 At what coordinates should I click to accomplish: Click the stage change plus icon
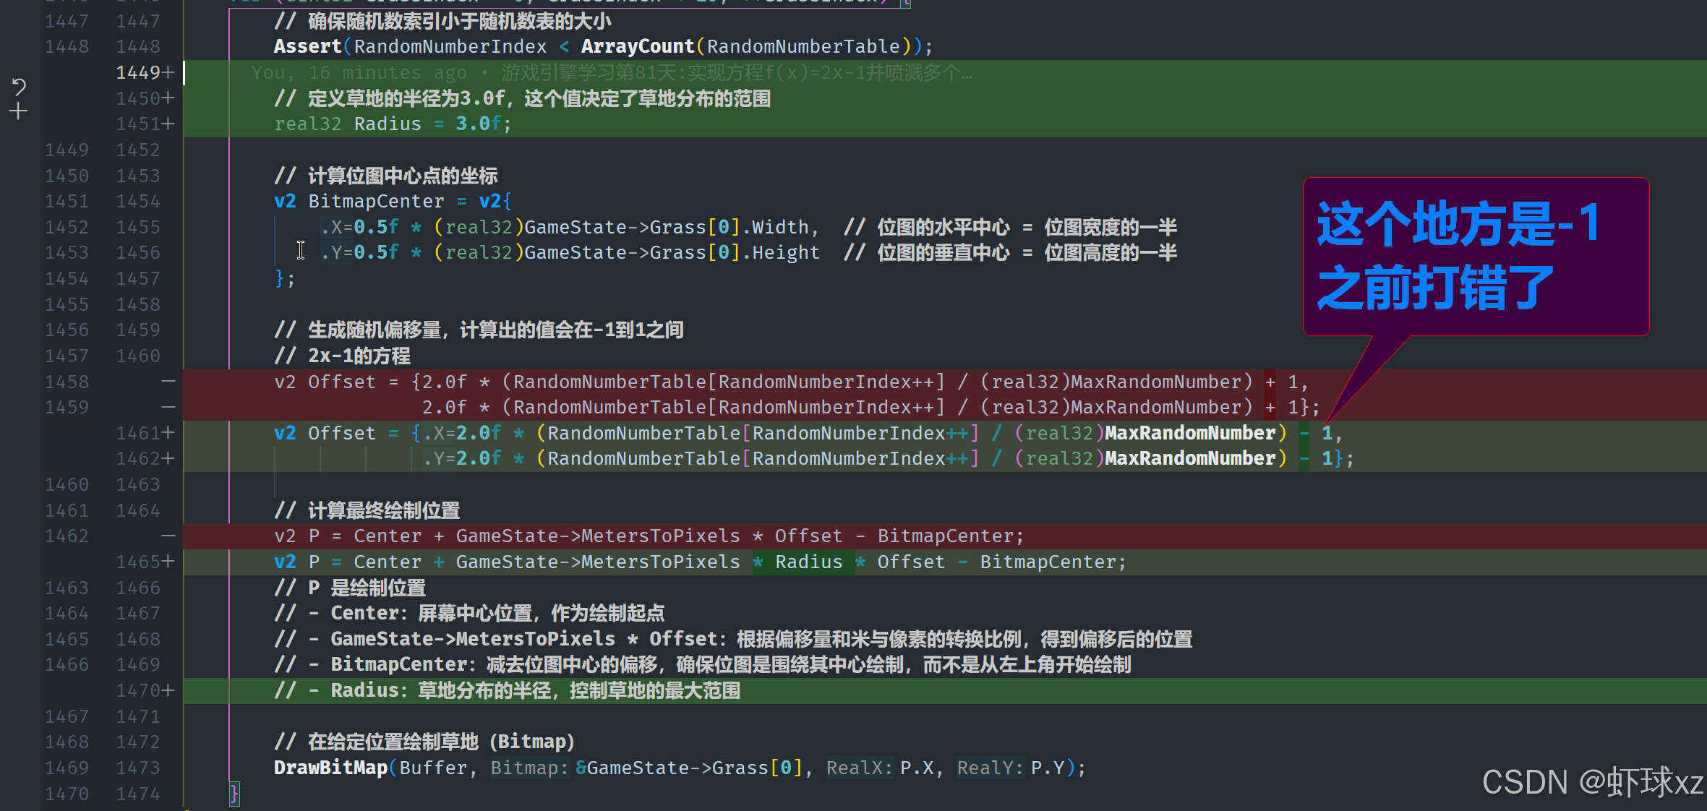(18, 111)
